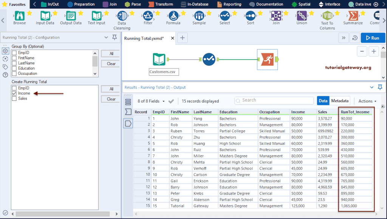
Task: Check Sales in Create Running Total
Action: pos(14,99)
